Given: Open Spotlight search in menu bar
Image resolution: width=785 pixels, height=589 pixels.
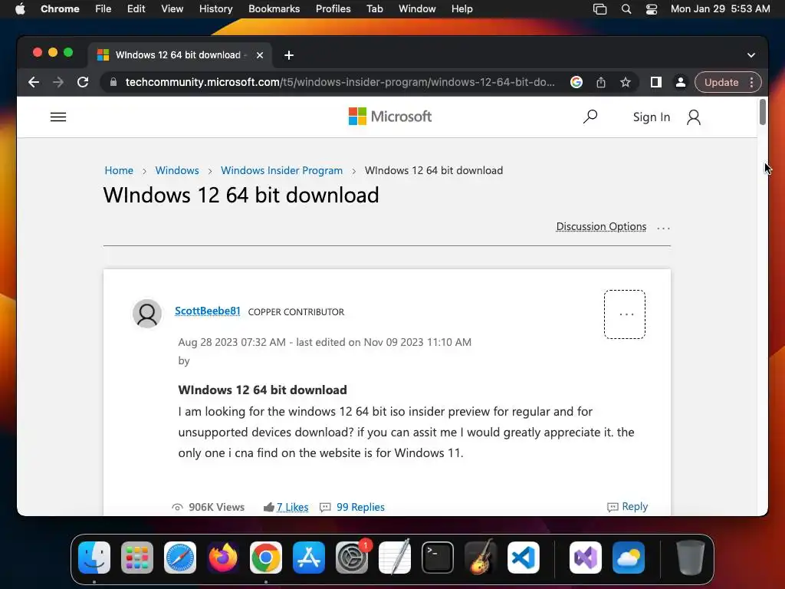Looking at the screenshot, I should 626,9.
